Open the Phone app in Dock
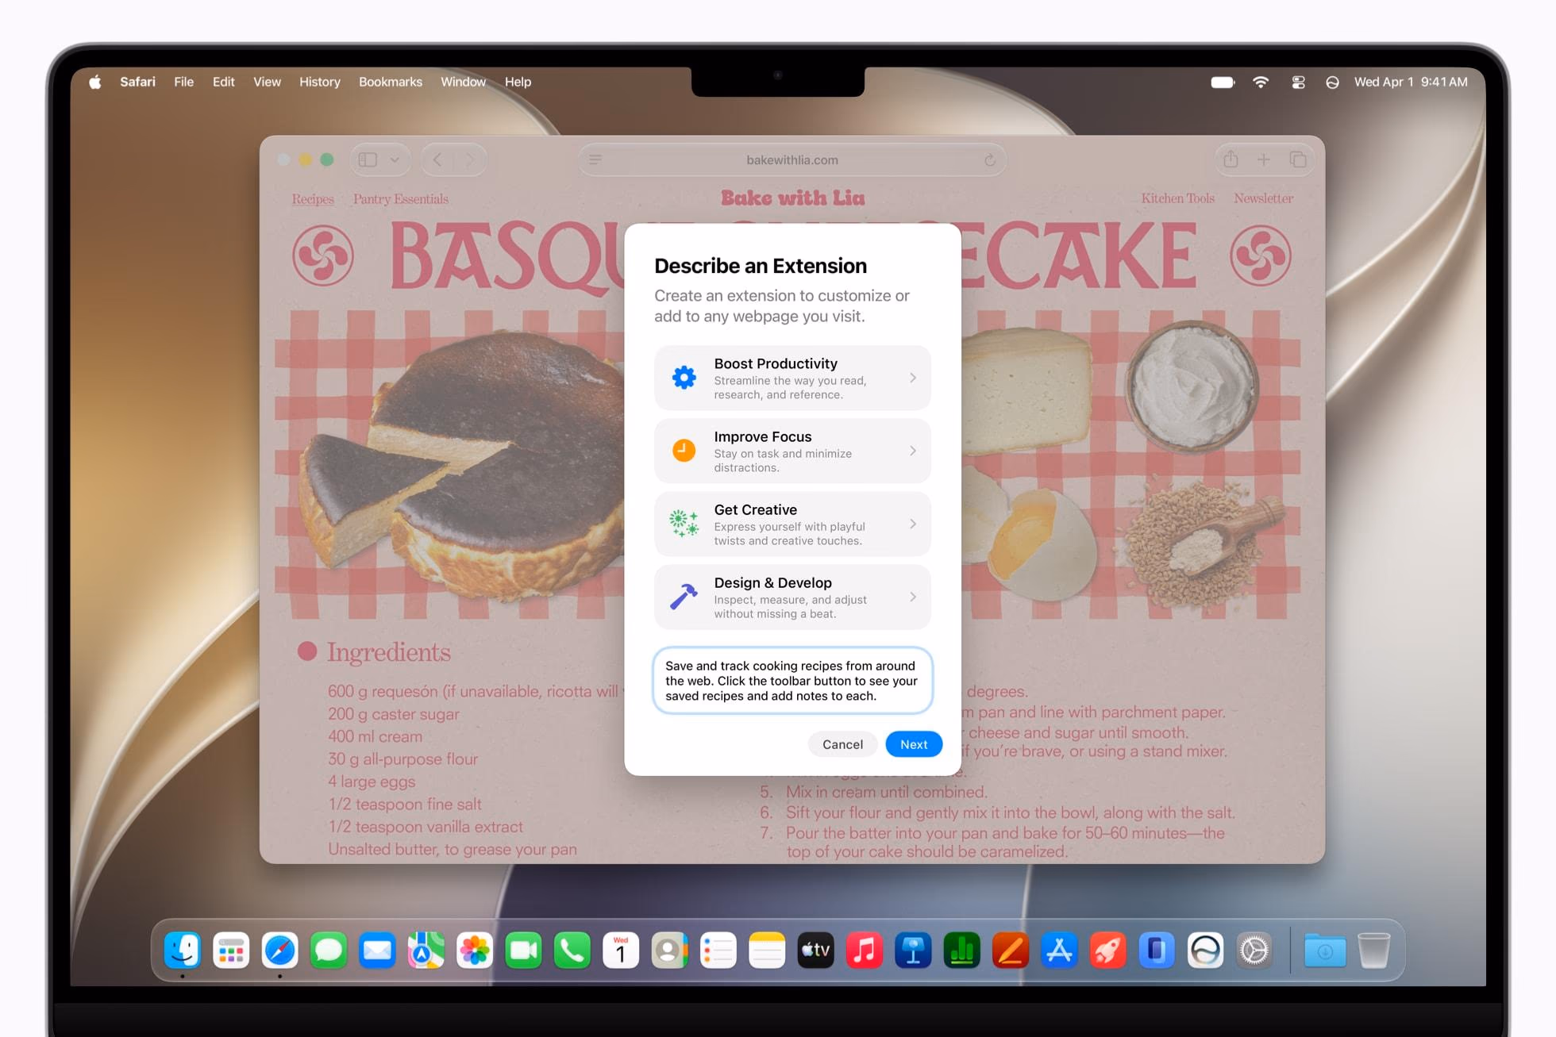1556x1037 pixels. 572,950
